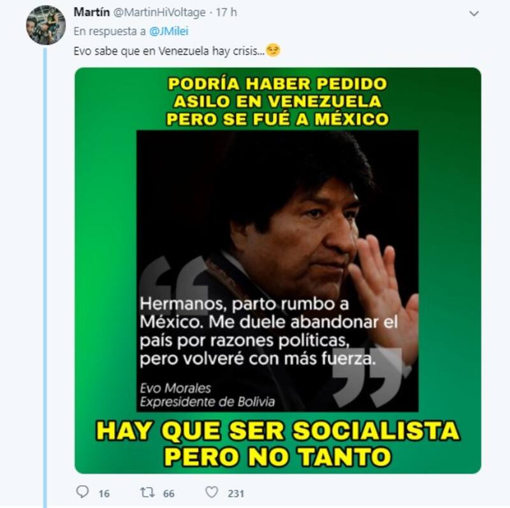The height and width of the screenshot is (508, 510).
Task: Open tweet options chevron at top right
Action: coord(474,13)
